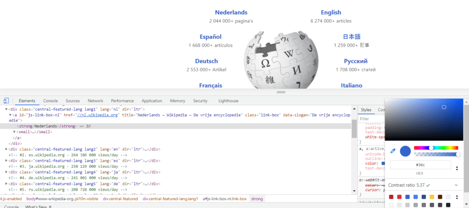Select the ru.wikipedia.org comment row

(68, 189)
